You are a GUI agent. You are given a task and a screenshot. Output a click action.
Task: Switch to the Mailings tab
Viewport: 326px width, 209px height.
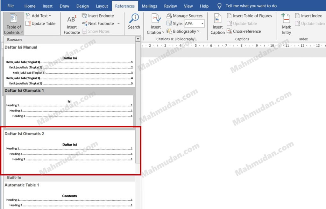click(149, 6)
